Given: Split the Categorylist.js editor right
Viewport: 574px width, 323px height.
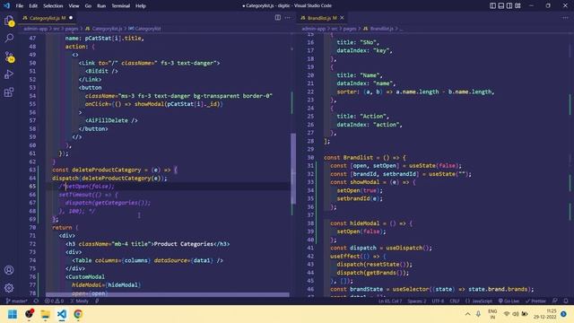Looking at the screenshot, I should point(278,18).
